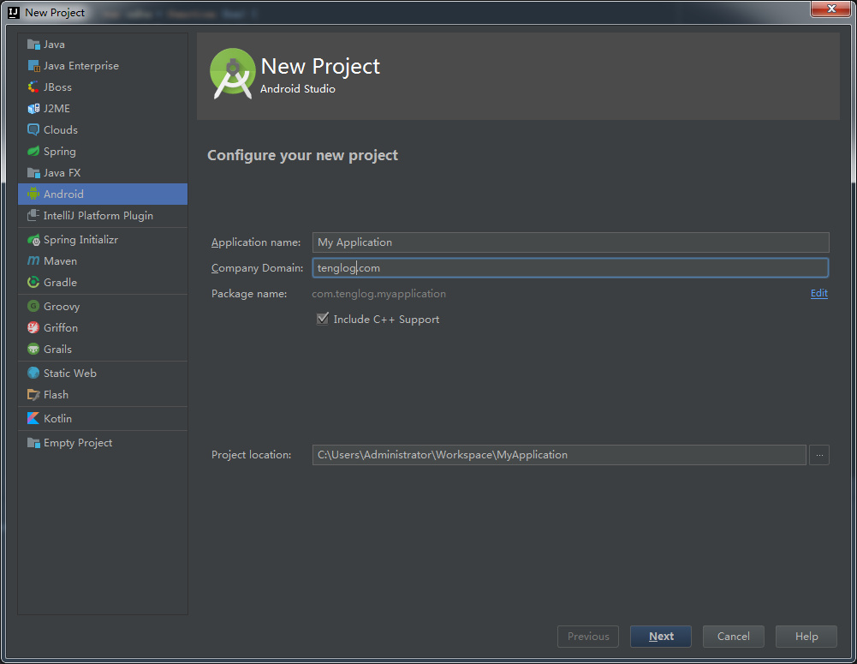
Task: Pick the Spring Initializr icon
Action: click(x=33, y=240)
